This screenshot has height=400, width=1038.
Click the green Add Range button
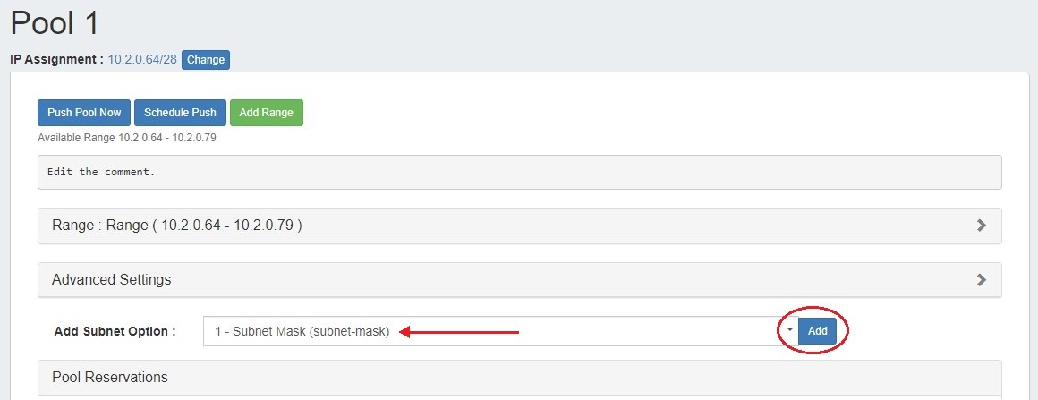tap(266, 113)
